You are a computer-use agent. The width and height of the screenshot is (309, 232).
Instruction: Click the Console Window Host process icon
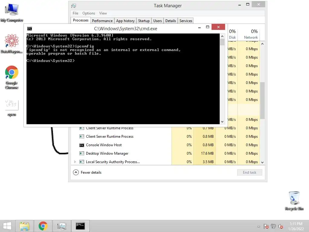click(x=81, y=145)
